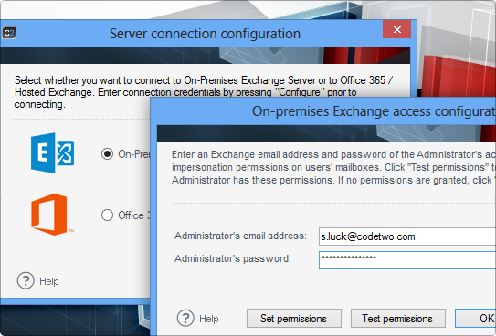Image resolution: width=496 pixels, height=336 pixels.
Task: Select the On-Premises radio button
Action: pyautogui.click(x=107, y=154)
